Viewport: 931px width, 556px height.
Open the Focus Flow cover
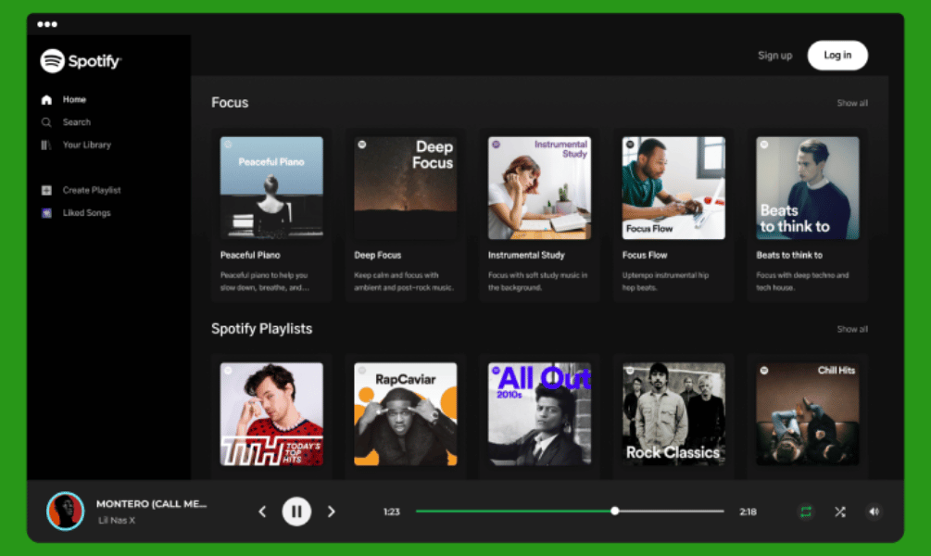(x=673, y=188)
